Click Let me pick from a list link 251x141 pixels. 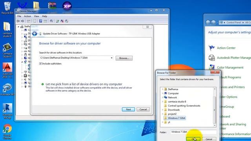[84, 84]
